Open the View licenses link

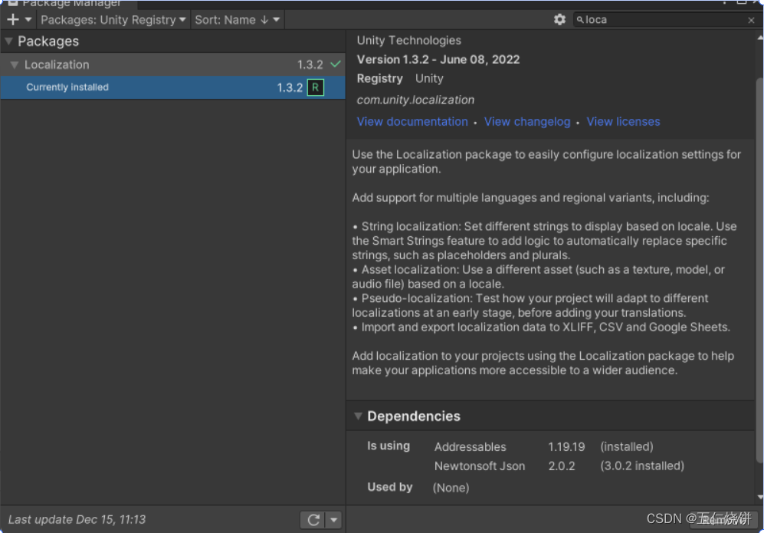(x=623, y=122)
